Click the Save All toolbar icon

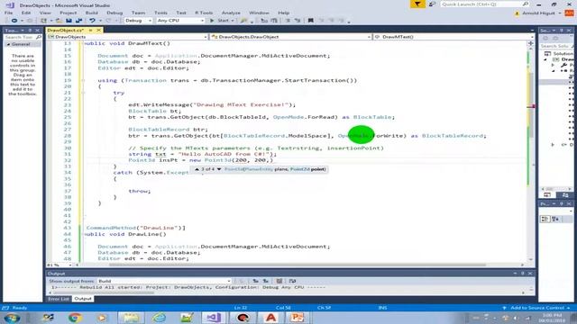click(78, 21)
